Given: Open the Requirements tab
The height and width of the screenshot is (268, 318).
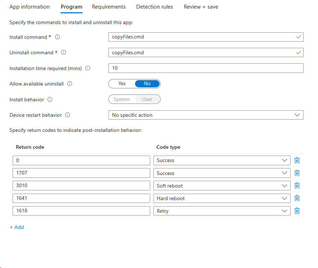Looking at the screenshot, I should point(109,7).
